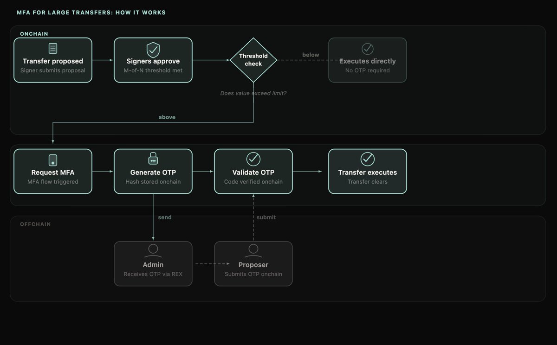Click the 'Code verified onchain' subtitle
557x345 pixels.
point(253,182)
